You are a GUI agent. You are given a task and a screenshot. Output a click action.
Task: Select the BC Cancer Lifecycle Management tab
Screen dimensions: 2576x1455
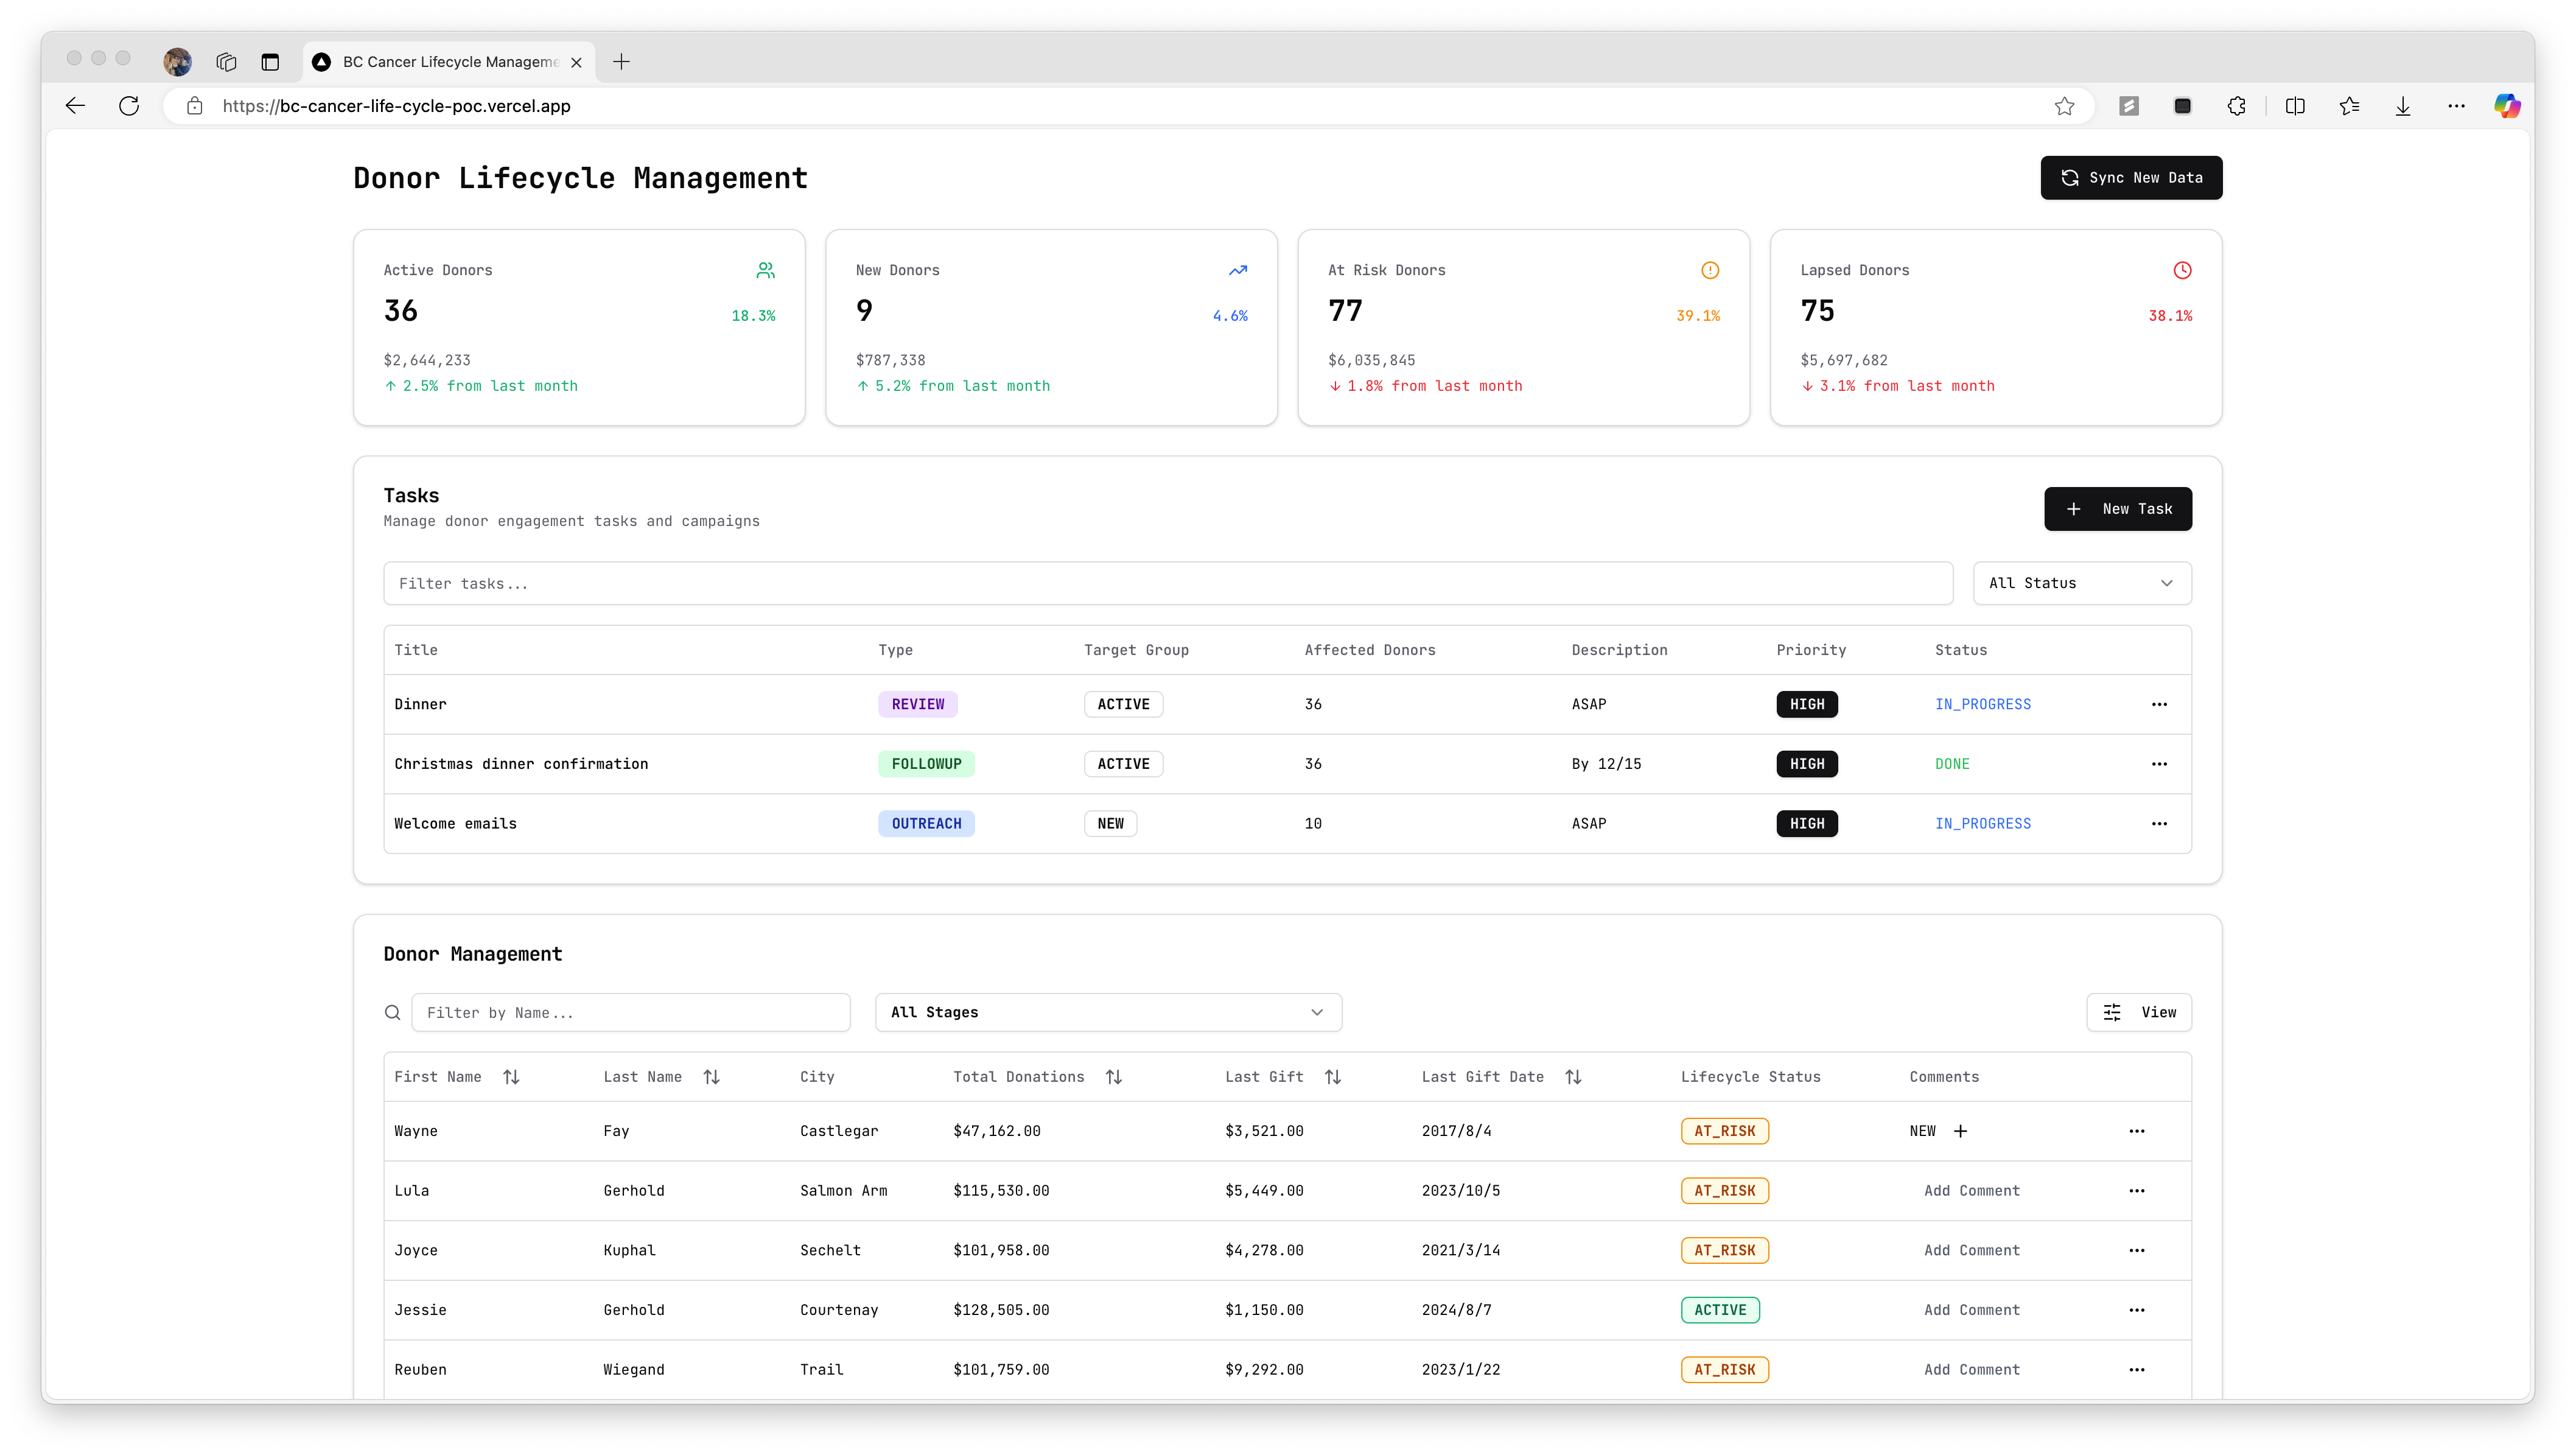pos(449,62)
